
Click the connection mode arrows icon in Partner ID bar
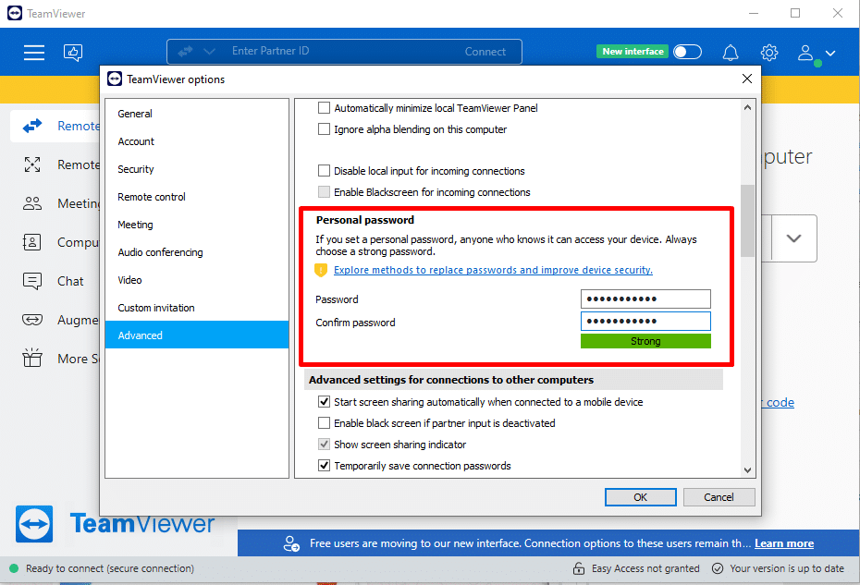[185, 52]
